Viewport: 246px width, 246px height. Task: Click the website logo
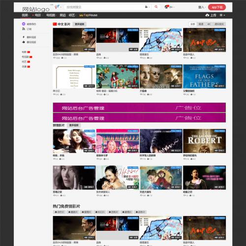pos(36,9)
